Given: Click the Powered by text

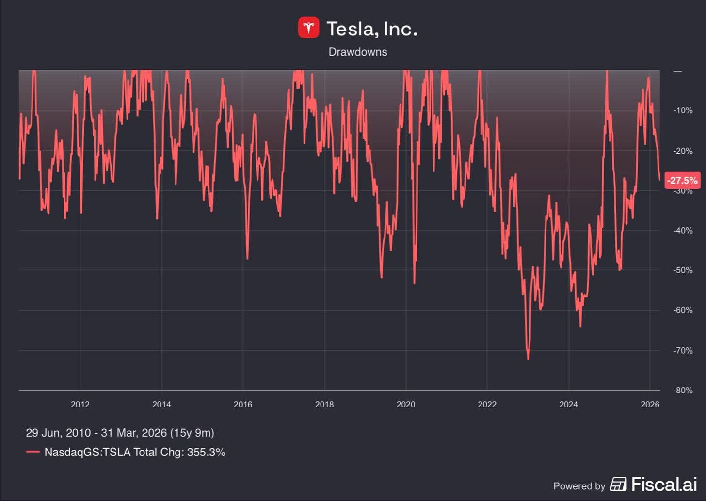Looking at the screenshot, I should click(579, 485).
